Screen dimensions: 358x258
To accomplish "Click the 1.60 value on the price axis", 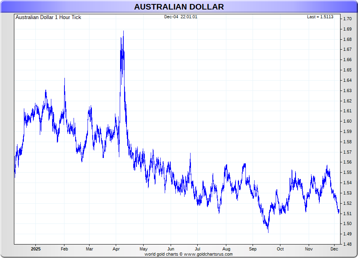I will [347, 121].
